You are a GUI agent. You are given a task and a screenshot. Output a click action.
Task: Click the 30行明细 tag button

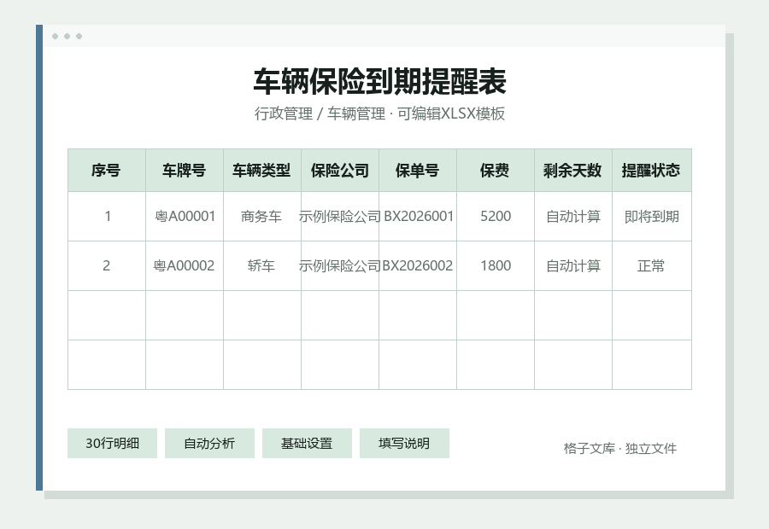tap(112, 444)
